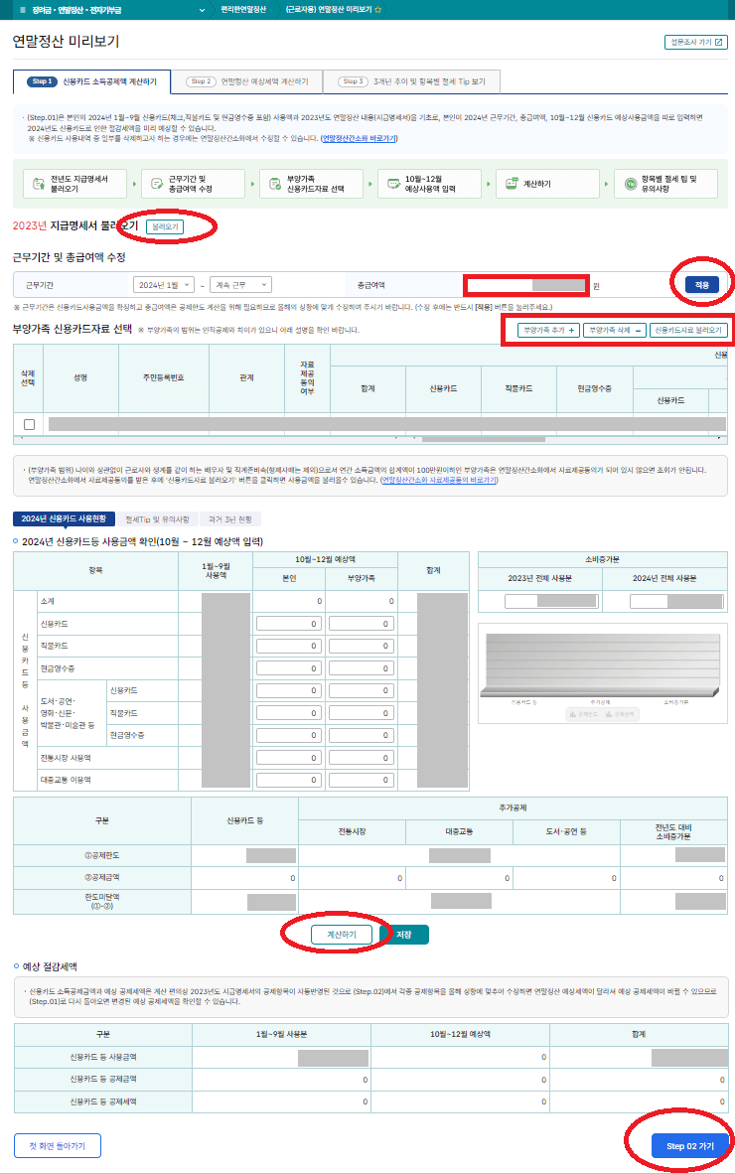Select the Step 1 신용카드 소득공제액 계산하기 tab
Viewport: 735px width, 1174px height.
click(92, 81)
